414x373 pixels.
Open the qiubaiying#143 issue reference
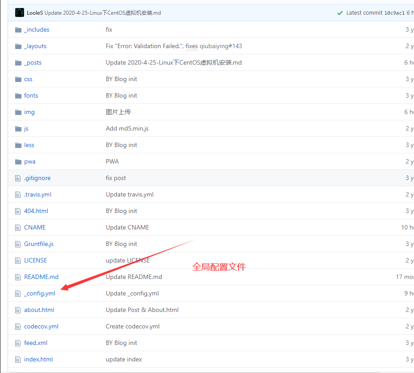coord(221,46)
